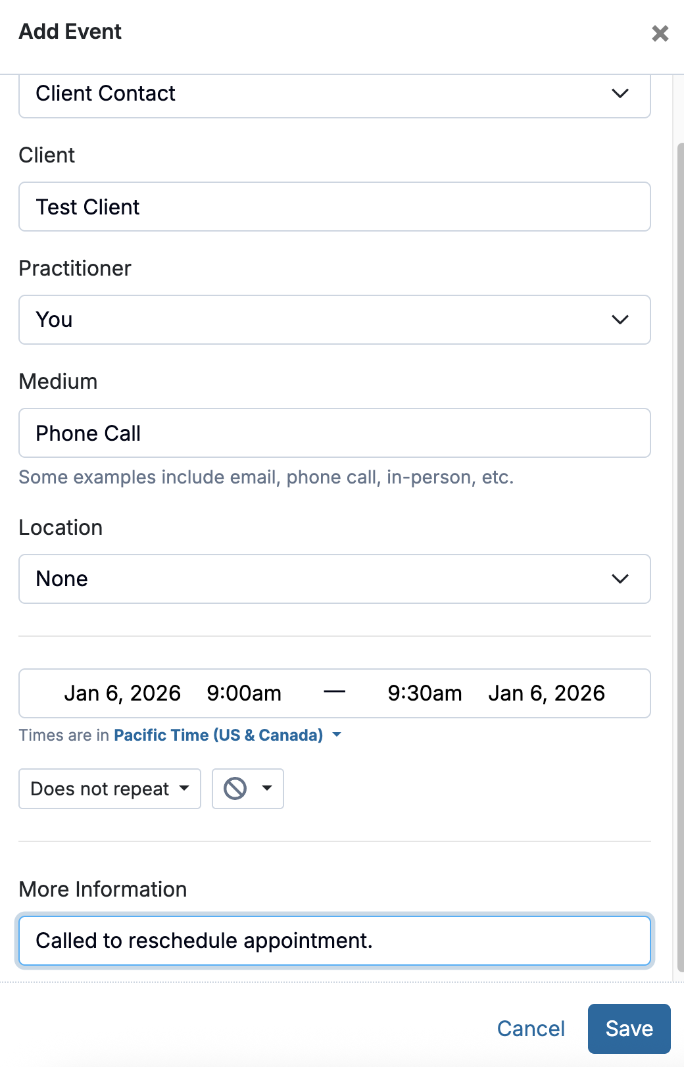Open caret next to prohibited icon
The width and height of the screenshot is (684, 1067).
coord(267,788)
